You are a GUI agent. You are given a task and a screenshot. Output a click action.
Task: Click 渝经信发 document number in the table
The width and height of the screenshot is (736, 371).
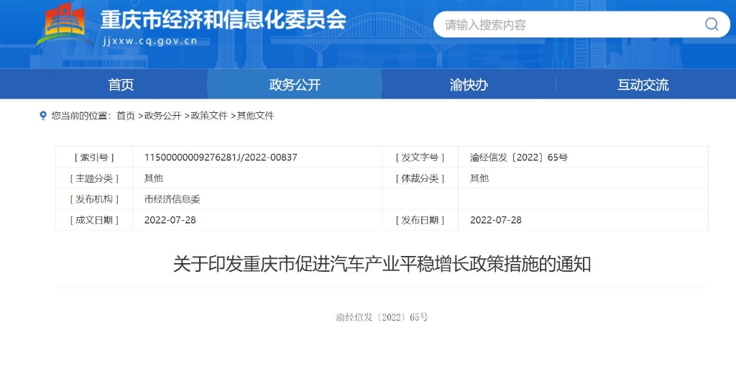518,157
